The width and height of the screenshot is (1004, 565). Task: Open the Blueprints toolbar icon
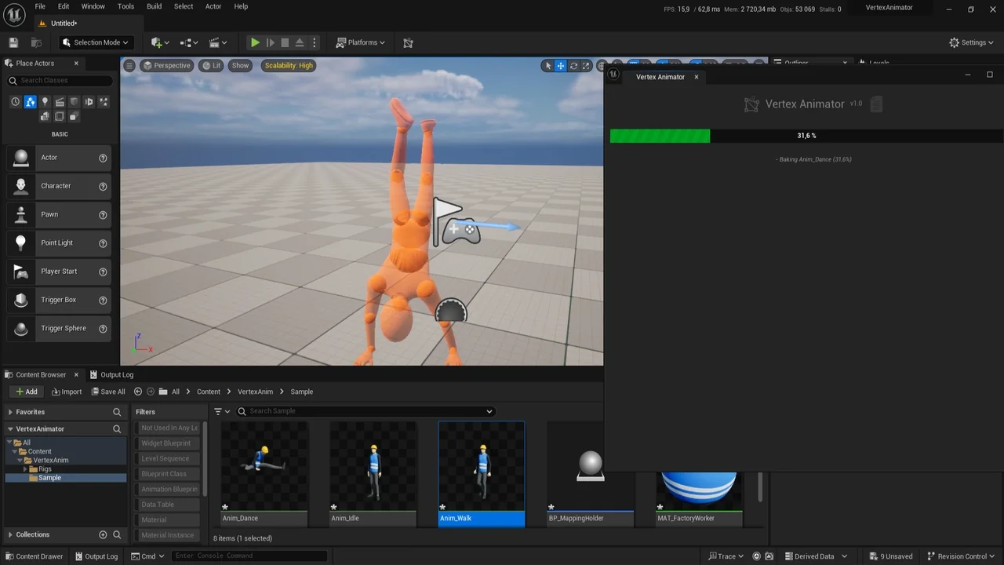pos(187,42)
